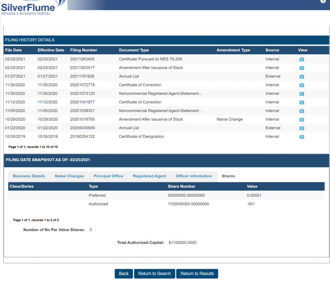The height and width of the screenshot is (281, 330).
Task: Open the Name Changes tab
Action: coord(69,176)
